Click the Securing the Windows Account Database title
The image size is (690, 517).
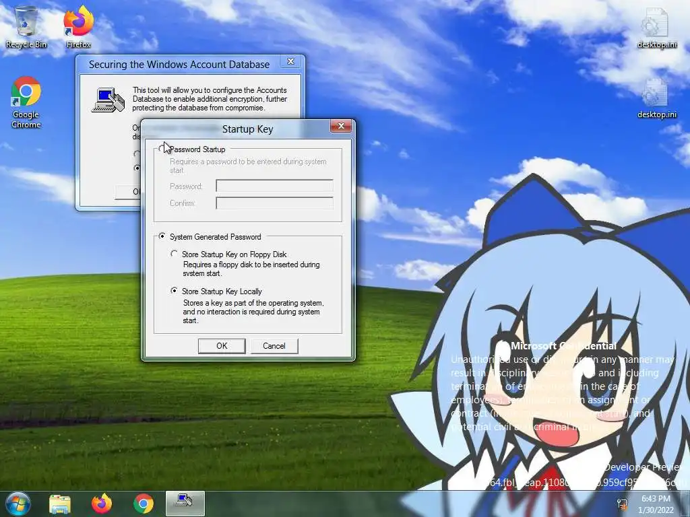pyautogui.click(x=179, y=65)
